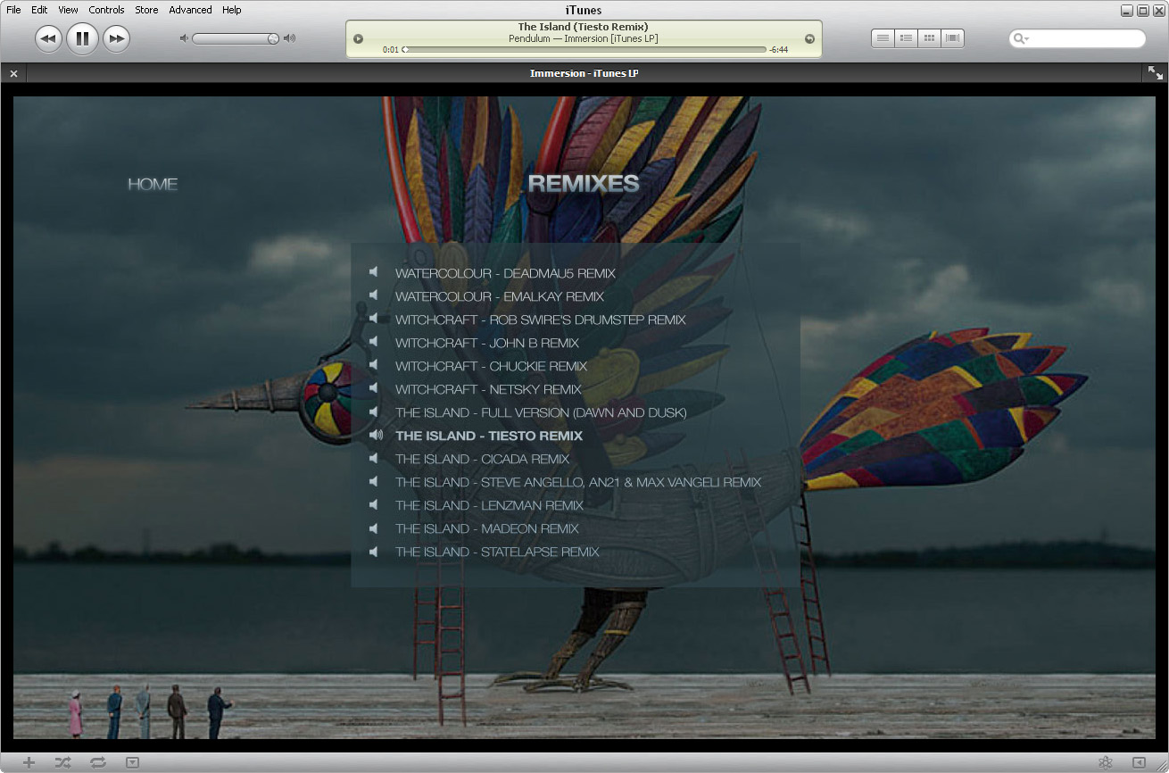
Task: Open the View menu
Action: click(x=68, y=10)
